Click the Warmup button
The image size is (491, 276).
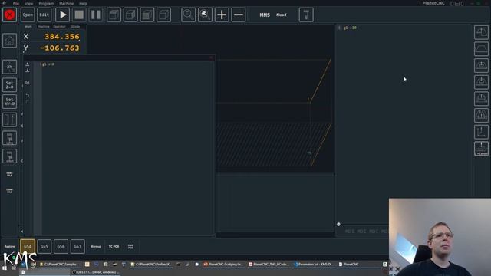point(95,247)
